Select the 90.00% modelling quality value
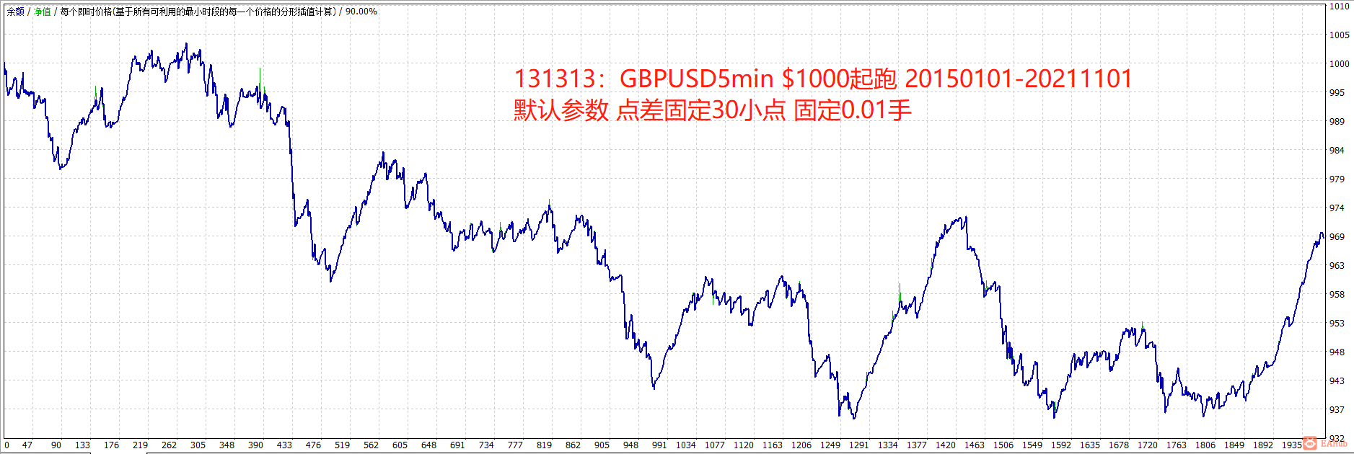This screenshot has height=454, width=1354. tap(361, 12)
